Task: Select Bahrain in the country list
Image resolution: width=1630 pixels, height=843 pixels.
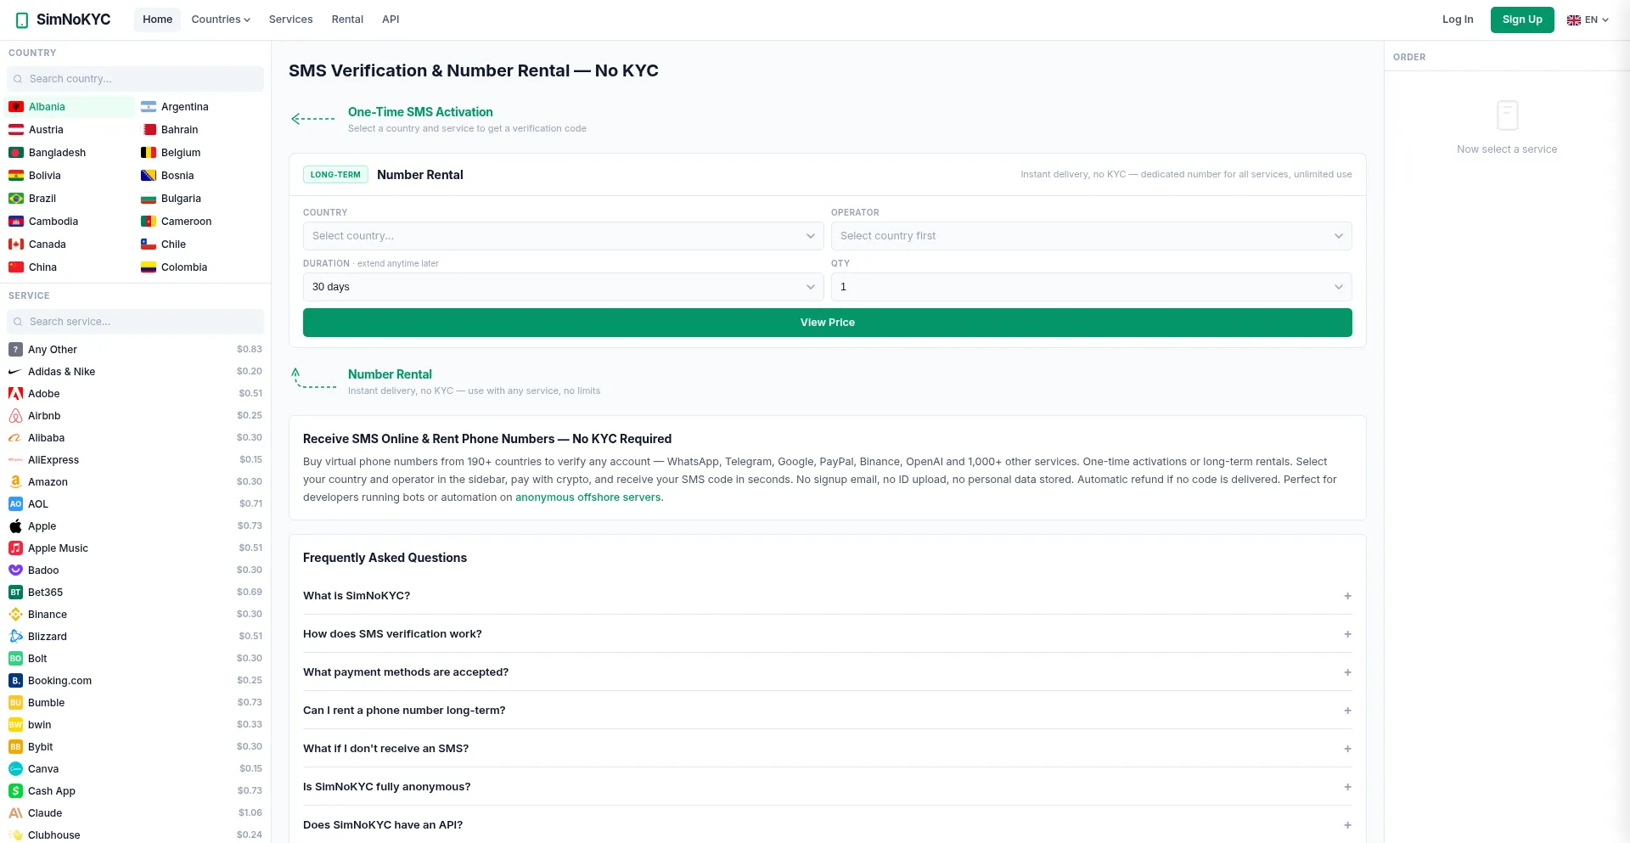Action: tap(202, 130)
